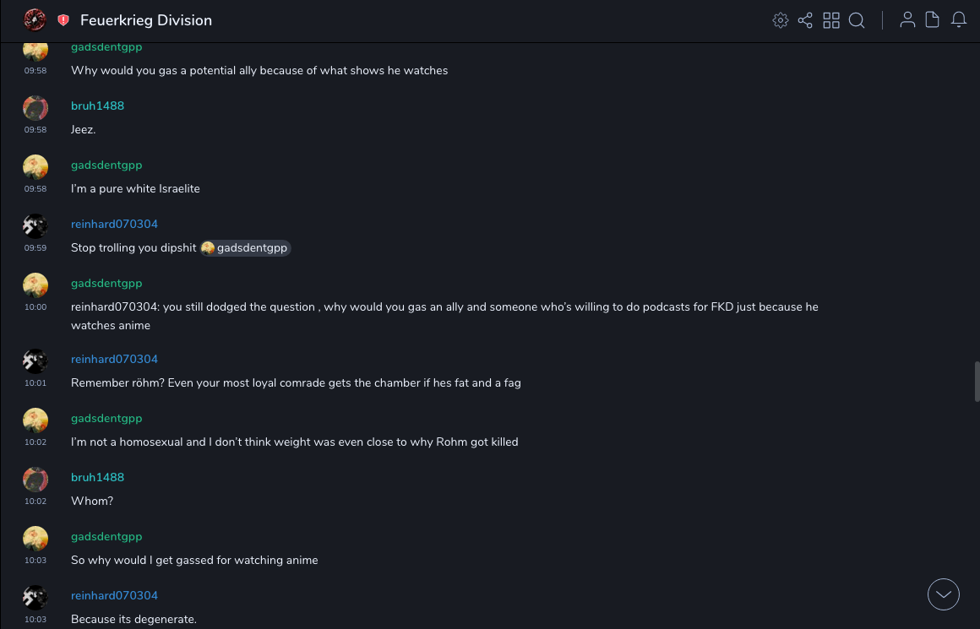Click the red shield badge in header

tap(63, 20)
